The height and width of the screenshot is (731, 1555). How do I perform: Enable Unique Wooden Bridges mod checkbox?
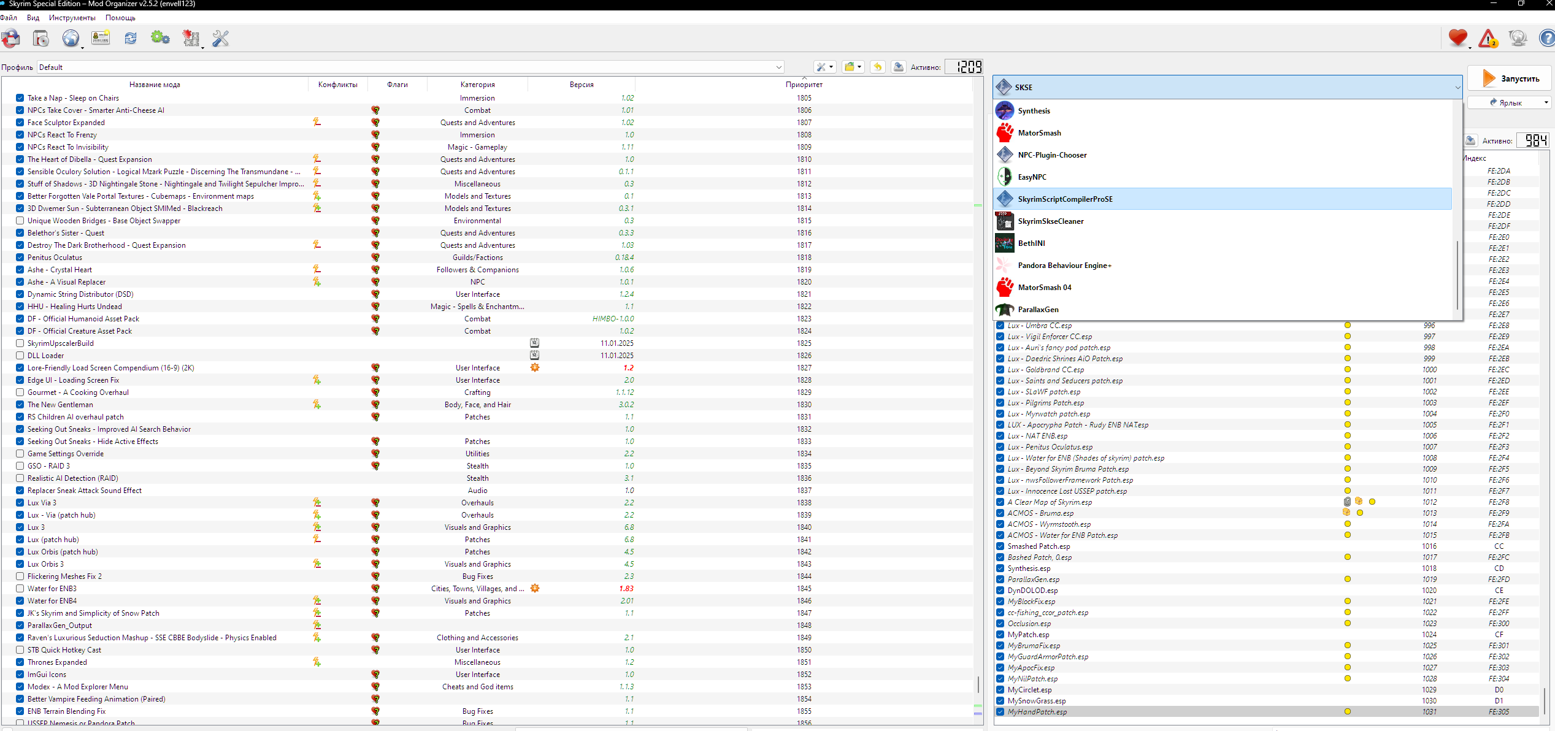[x=20, y=221]
